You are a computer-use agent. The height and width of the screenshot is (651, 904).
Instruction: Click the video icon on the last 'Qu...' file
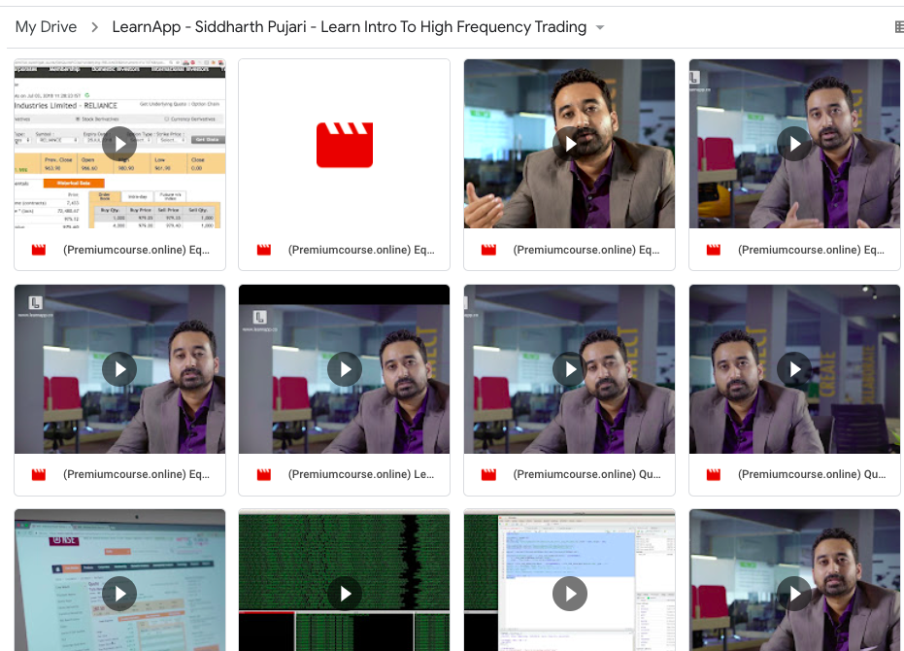click(x=714, y=475)
